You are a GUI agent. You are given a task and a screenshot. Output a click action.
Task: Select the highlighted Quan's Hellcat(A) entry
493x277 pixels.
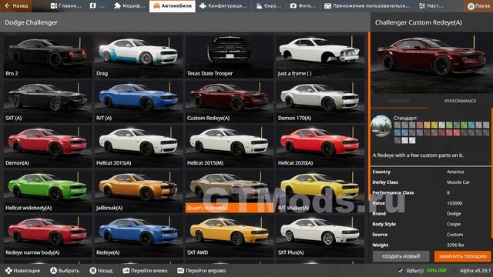(x=229, y=192)
